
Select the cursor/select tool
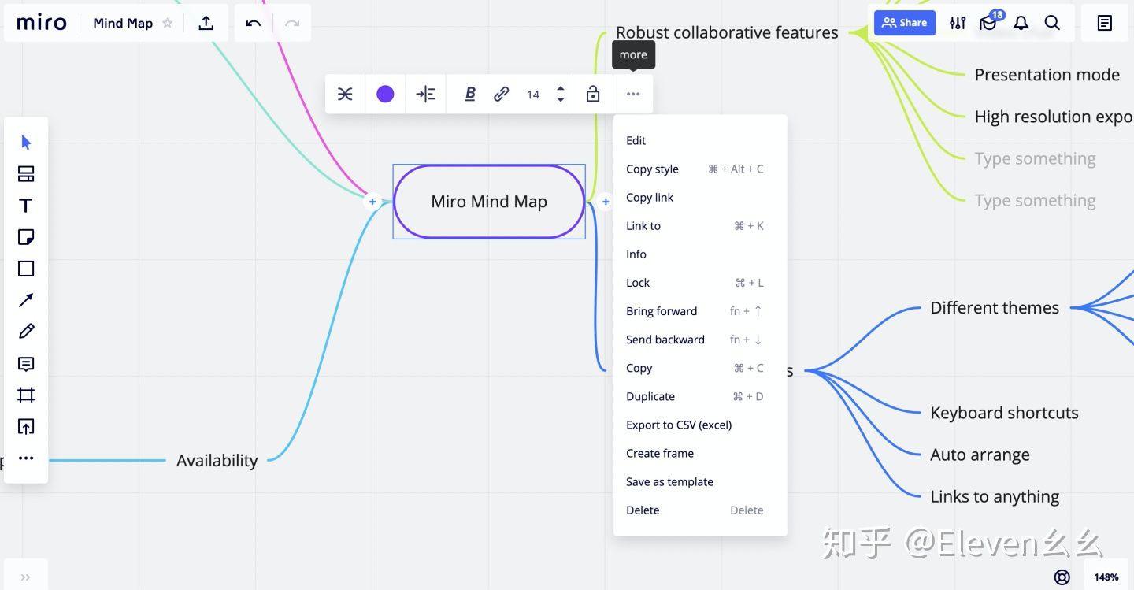26,143
